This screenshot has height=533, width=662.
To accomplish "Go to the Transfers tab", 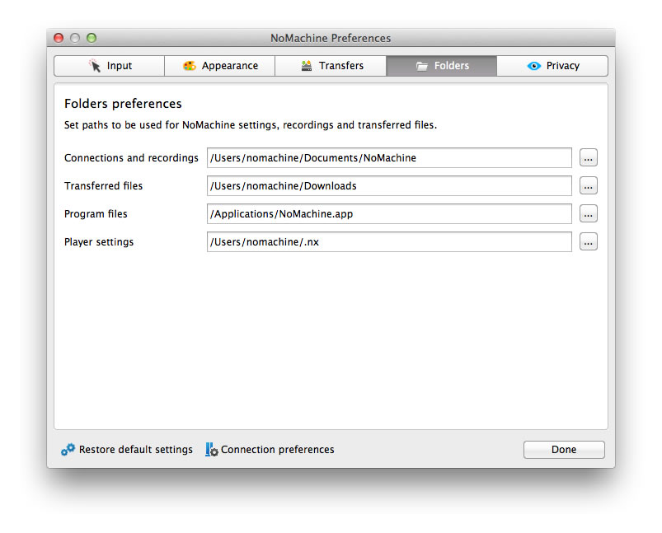I will click(331, 66).
